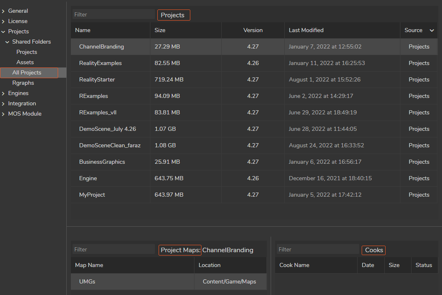Click the projects Filter input field
This screenshot has width=442, height=295.
click(113, 14)
